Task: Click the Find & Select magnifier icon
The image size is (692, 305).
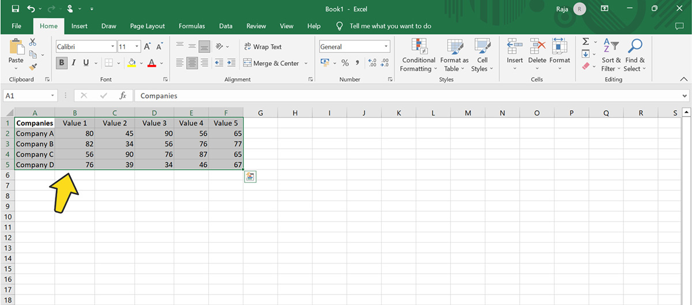Action: [635, 46]
